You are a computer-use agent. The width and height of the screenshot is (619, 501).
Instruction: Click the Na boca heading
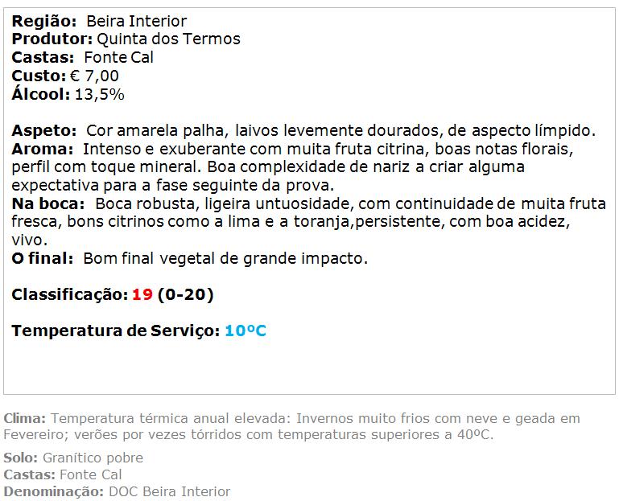(x=47, y=203)
